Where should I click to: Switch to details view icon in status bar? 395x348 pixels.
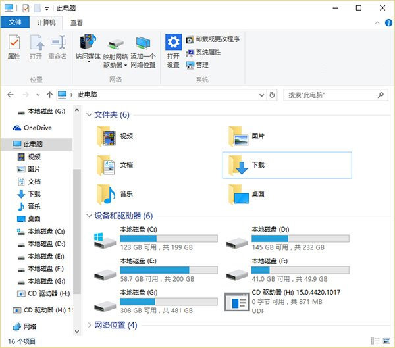375,341
